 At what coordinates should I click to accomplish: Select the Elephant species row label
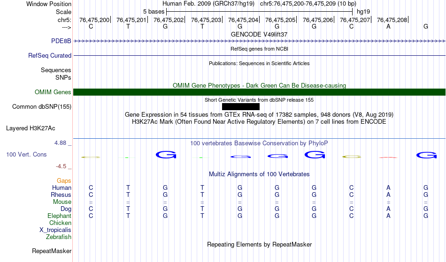[x=59, y=216]
